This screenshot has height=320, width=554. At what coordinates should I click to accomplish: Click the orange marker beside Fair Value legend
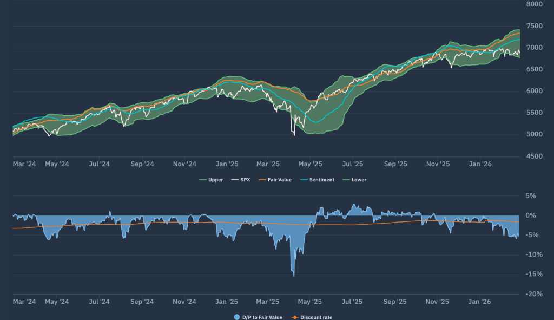point(262,180)
